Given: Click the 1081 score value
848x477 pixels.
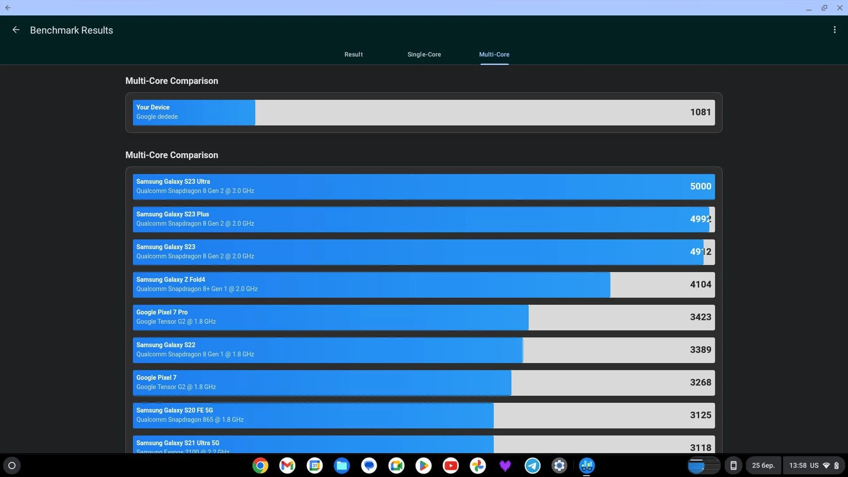Looking at the screenshot, I should [x=700, y=112].
